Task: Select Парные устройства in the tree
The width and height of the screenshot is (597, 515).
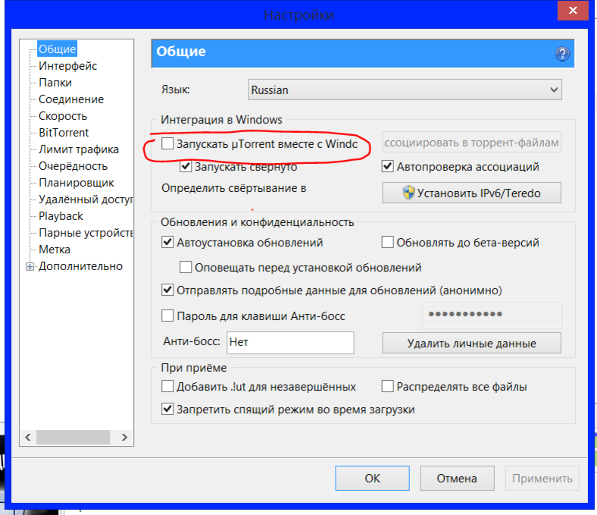Action: [x=86, y=233]
